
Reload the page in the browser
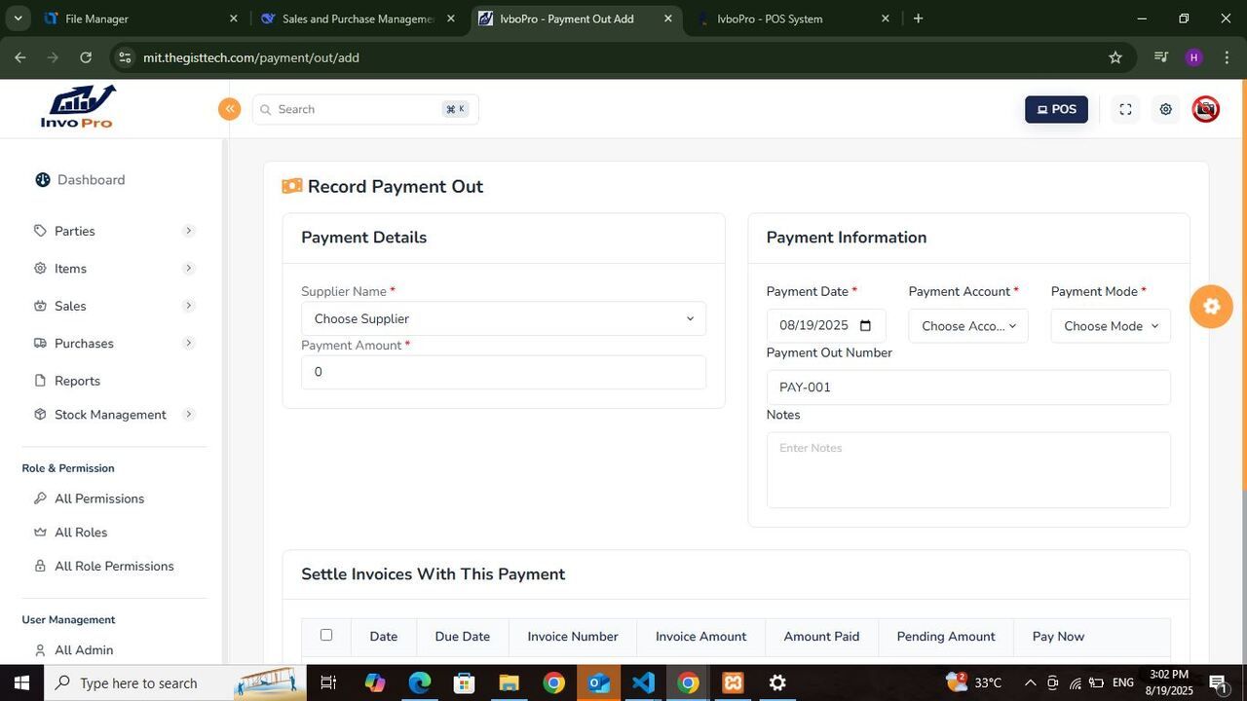point(86,57)
